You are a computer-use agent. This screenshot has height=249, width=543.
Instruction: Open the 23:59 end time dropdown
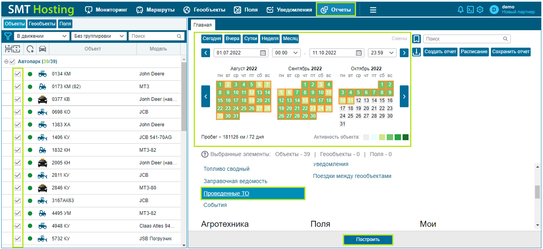[382, 53]
